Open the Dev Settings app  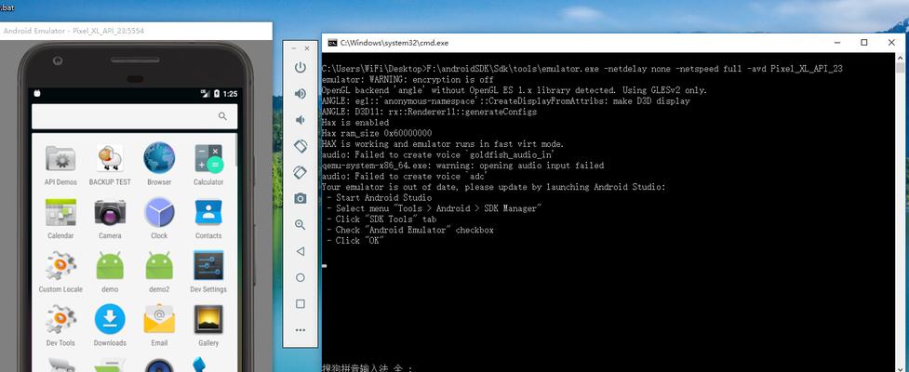pyautogui.click(x=208, y=272)
